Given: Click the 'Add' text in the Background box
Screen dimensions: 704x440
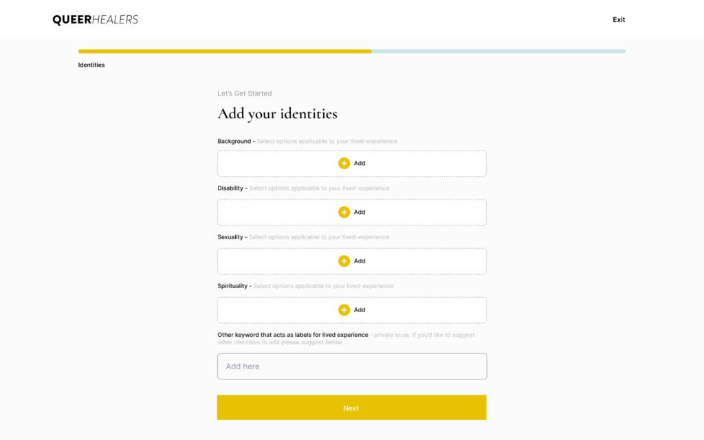Looking at the screenshot, I should pos(360,164).
